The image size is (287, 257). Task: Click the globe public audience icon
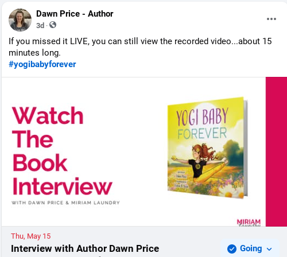click(53, 25)
